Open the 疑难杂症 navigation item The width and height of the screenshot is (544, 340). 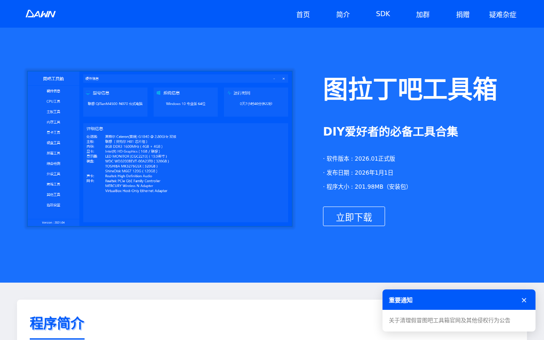pyautogui.click(x=503, y=14)
